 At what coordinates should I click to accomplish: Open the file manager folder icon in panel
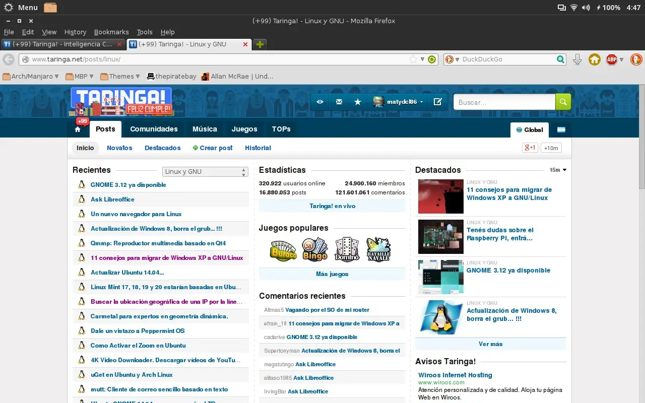click(x=50, y=8)
